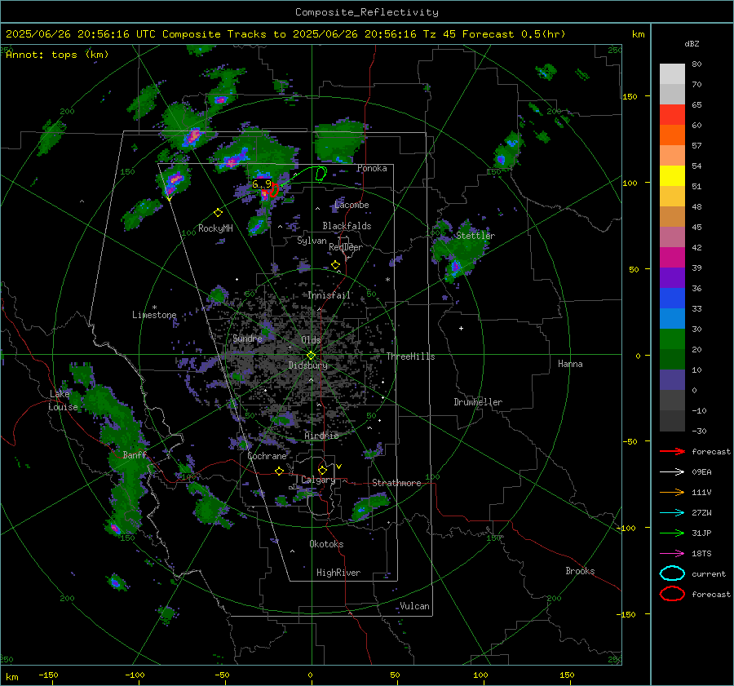Click the 'Annot: tops (km)' label
This screenshot has width=734, height=686.
pos(57,55)
